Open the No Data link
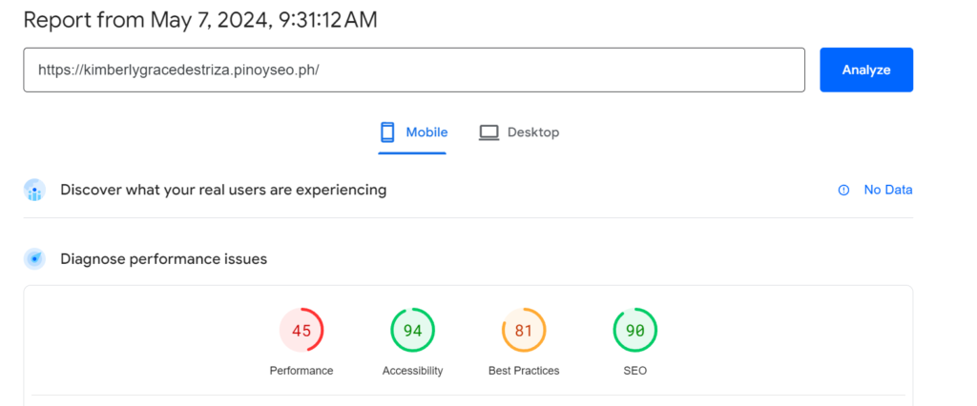This screenshot has height=406, width=977. tap(888, 190)
